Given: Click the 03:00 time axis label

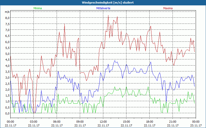Looking at the screenshot, I should coord(34,122).
